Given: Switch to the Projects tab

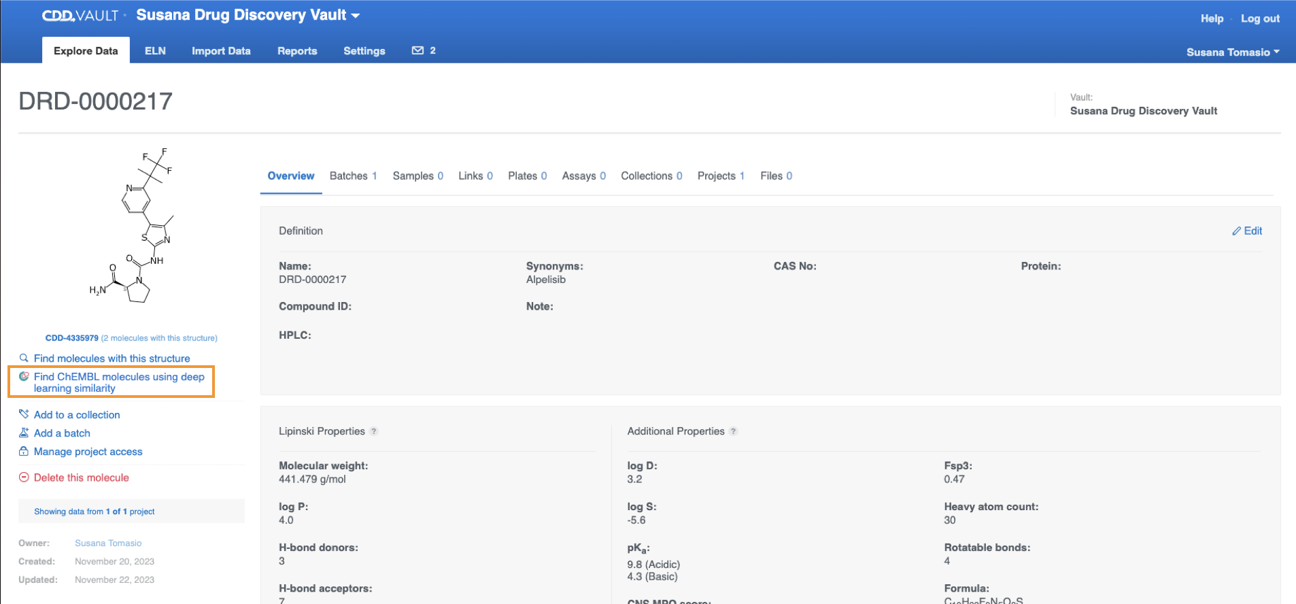Looking at the screenshot, I should click(x=721, y=175).
